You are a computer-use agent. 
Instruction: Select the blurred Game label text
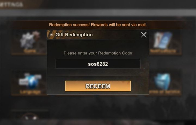click(x=30, y=51)
